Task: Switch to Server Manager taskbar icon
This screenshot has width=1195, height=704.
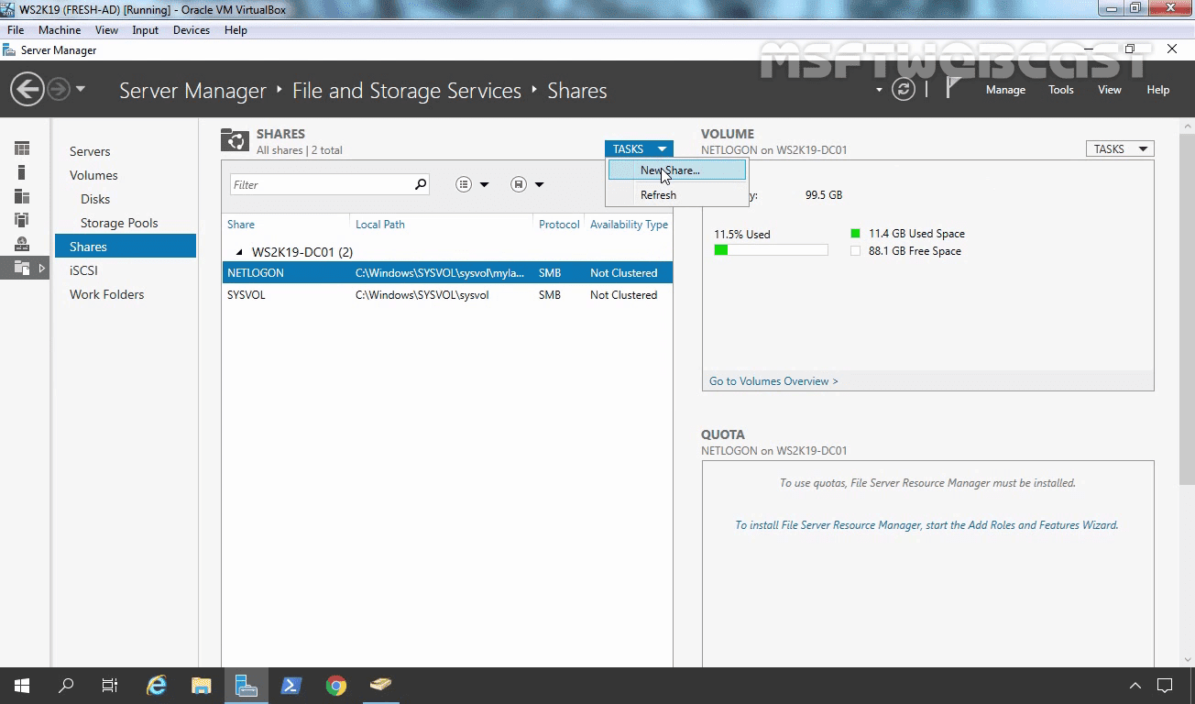Action: coord(246,685)
